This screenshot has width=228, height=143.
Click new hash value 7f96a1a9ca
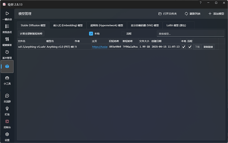click(x=130, y=47)
